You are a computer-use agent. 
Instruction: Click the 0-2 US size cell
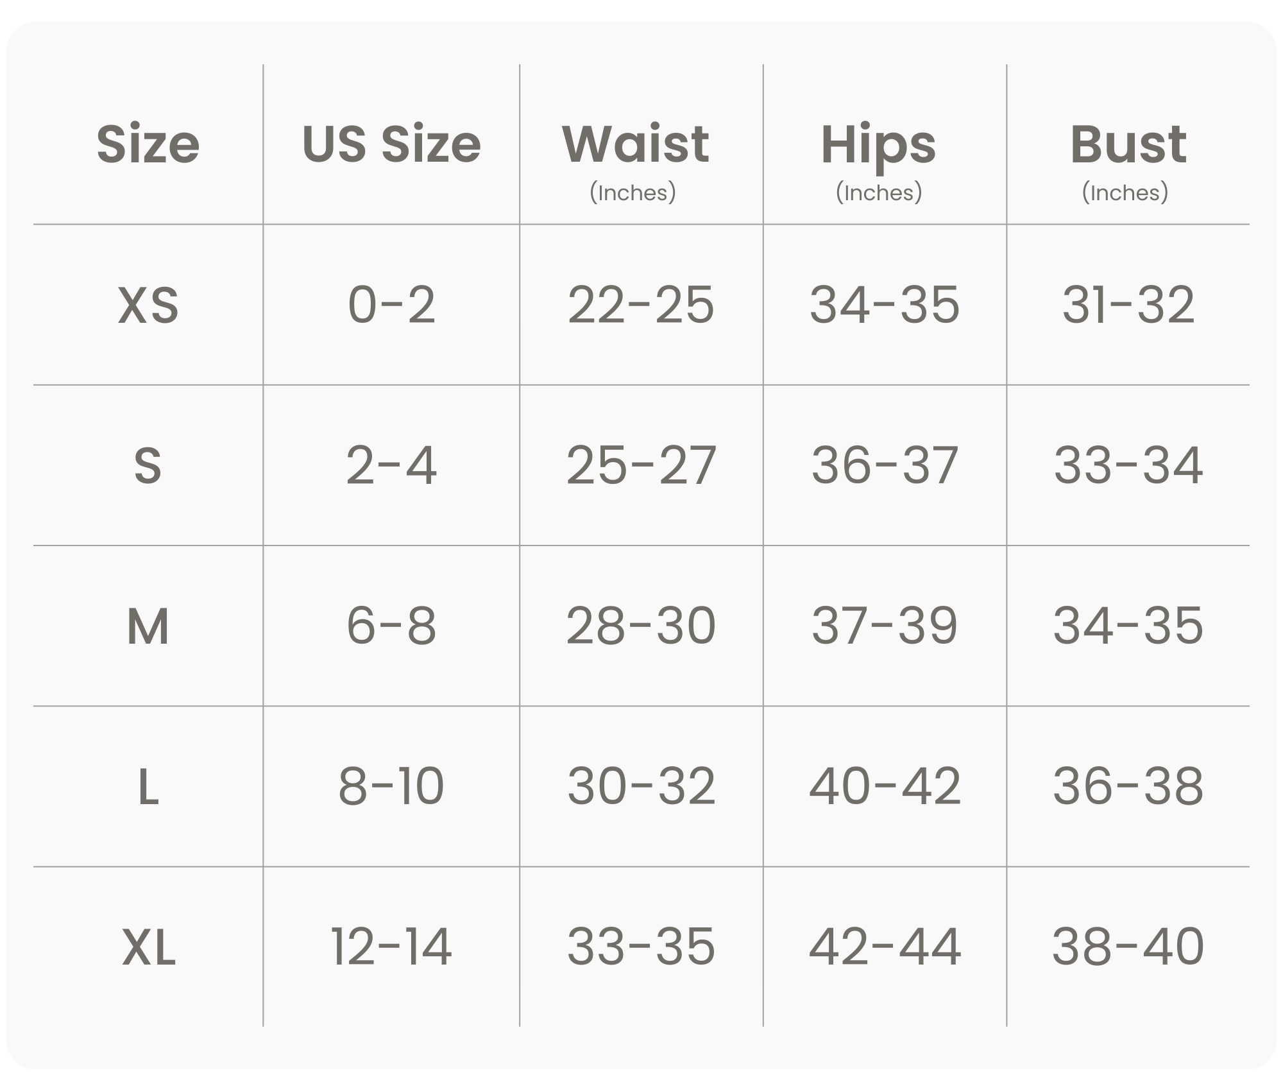click(391, 305)
